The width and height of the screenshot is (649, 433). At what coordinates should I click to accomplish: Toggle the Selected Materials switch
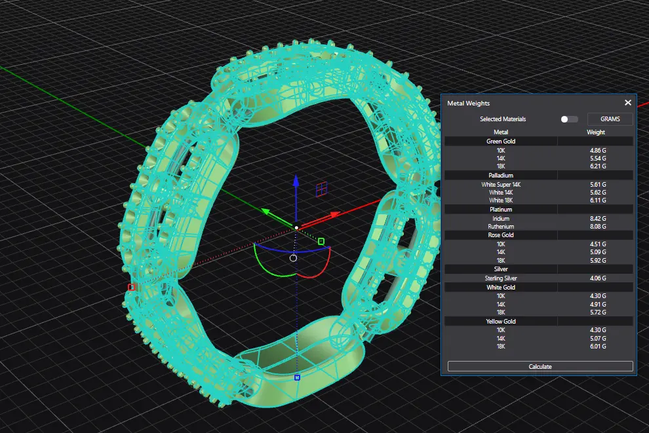coord(569,119)
